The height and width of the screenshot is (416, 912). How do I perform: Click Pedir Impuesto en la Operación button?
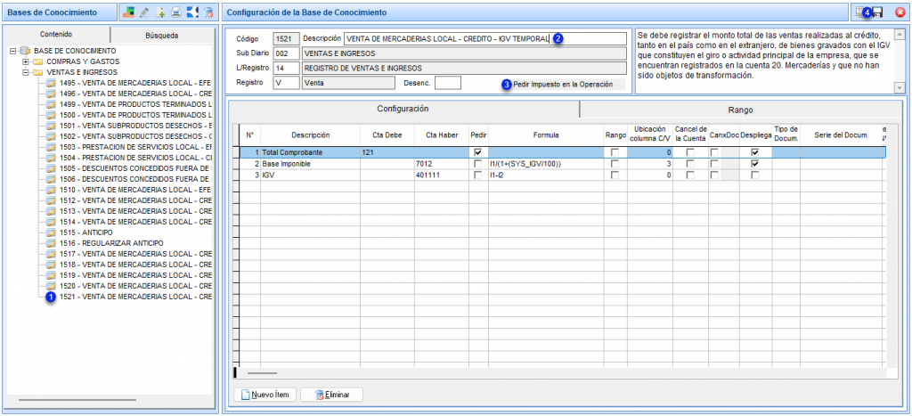563,85
